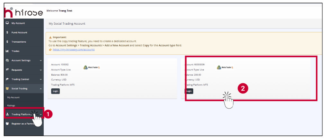Click the Register as a Partner icon
Viewport: 324px width, 138px height.
coord(7,123)
